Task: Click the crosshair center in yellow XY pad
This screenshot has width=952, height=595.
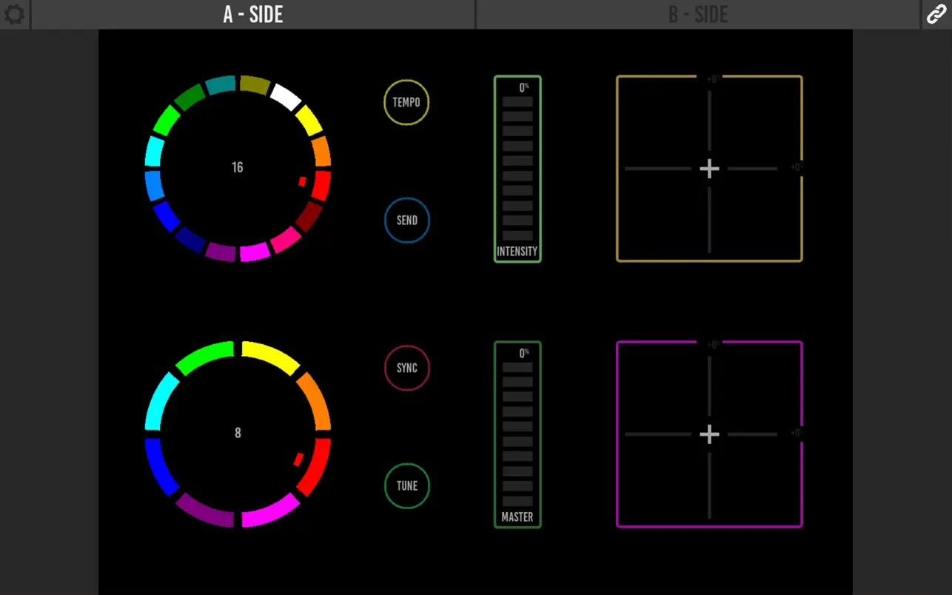Action: (709, 169)
